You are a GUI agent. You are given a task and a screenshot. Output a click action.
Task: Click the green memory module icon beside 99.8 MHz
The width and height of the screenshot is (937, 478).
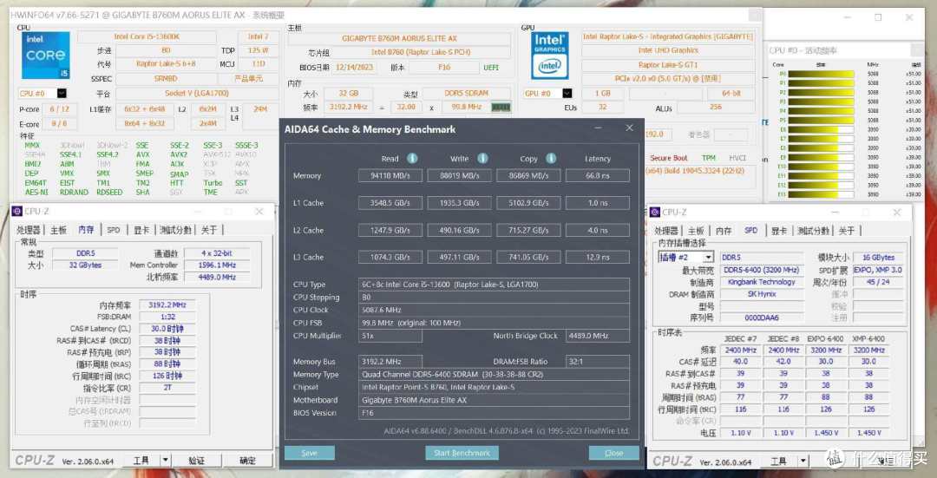coord(501,107)
